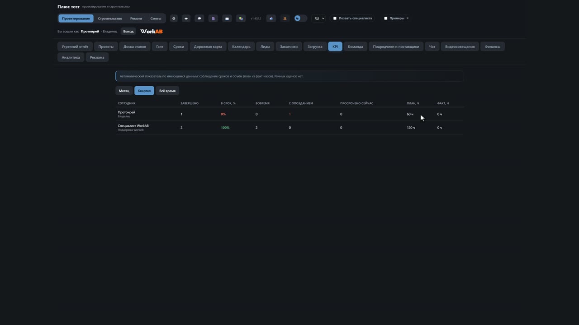This screenshot has height=325, width=579.
Task: Switch to the "Загрузка" tab
Action: (315, 46)
